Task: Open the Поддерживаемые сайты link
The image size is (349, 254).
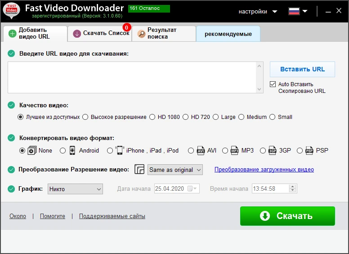Action: pos(112,216)
